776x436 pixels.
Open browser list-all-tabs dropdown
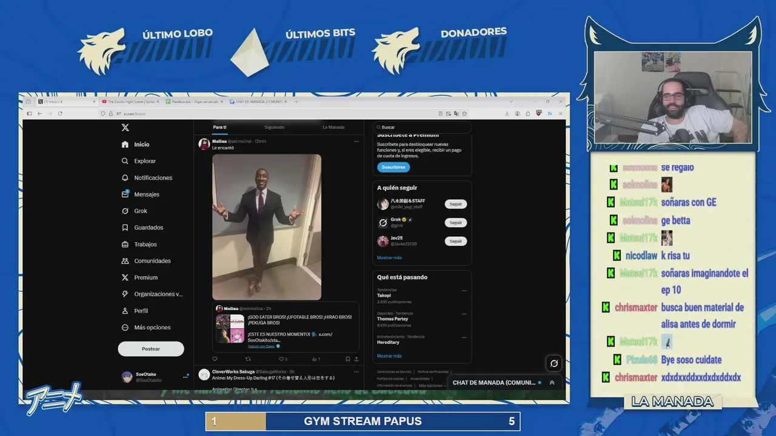pyautogui.click(x=511, y=102)
